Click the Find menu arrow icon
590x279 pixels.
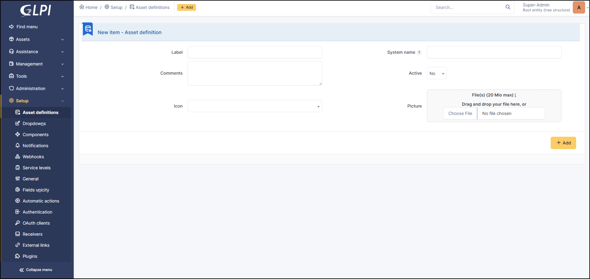[x=11, y=27]
